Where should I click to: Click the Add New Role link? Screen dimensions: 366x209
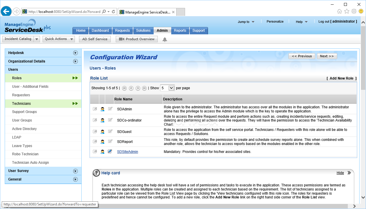342,78
